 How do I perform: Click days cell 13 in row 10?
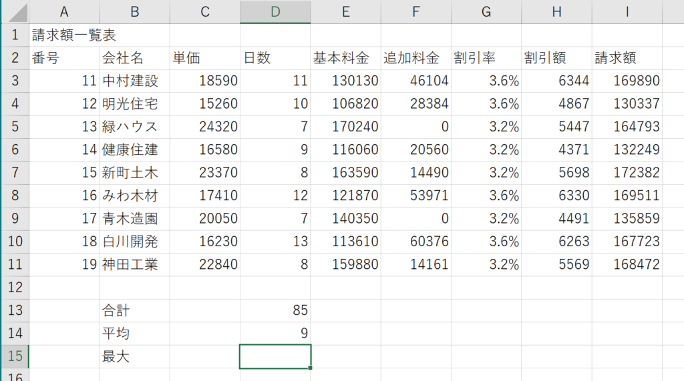coord(275,242)
